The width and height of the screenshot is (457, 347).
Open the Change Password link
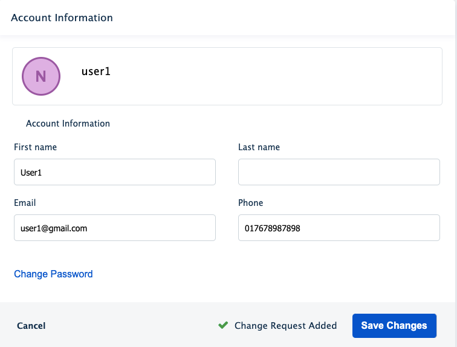pos(53,274)
